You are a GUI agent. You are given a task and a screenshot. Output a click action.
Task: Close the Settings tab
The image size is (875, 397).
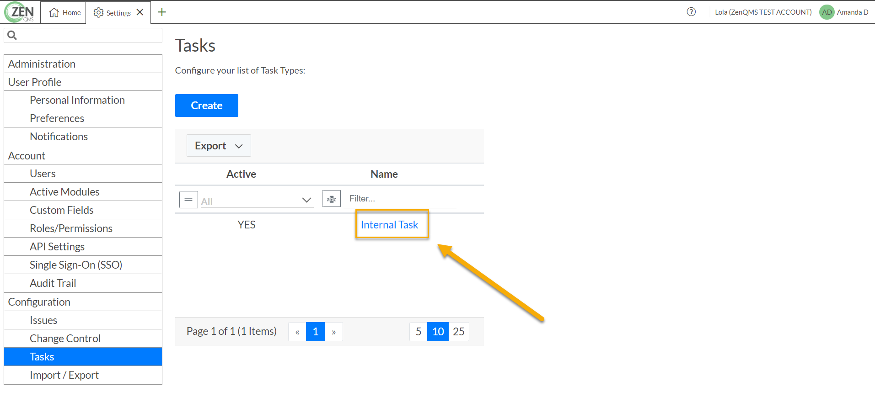[x=140, y=12]
